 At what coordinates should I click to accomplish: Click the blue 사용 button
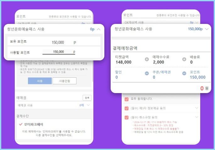(x=40, y=81)
